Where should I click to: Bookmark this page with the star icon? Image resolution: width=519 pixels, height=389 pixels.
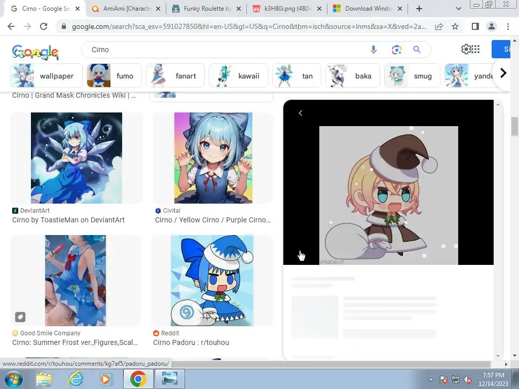(x=455, y=26)
